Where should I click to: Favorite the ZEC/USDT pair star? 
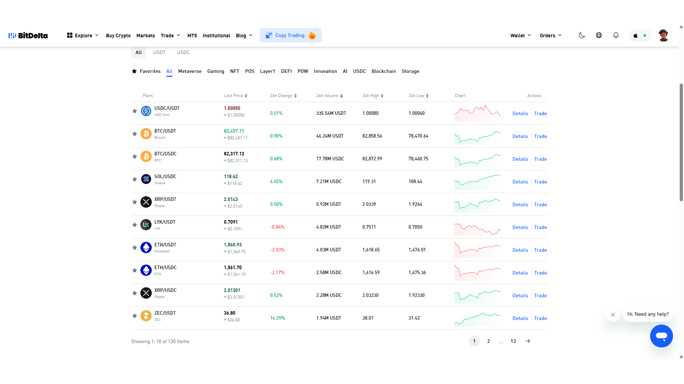(x=135, y=316)
